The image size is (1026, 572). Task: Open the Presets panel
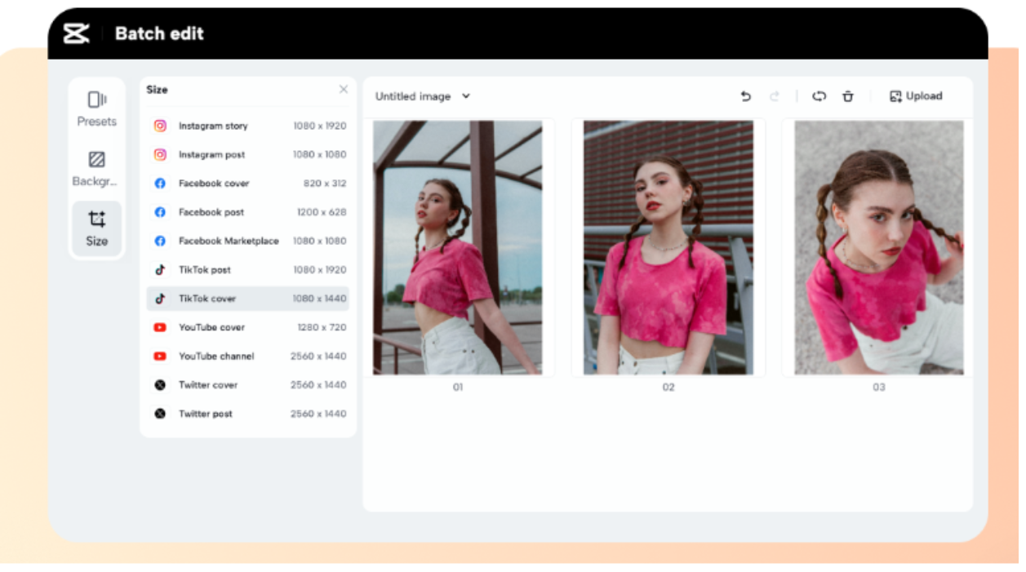pyautogui.click(x=97, y=109)
